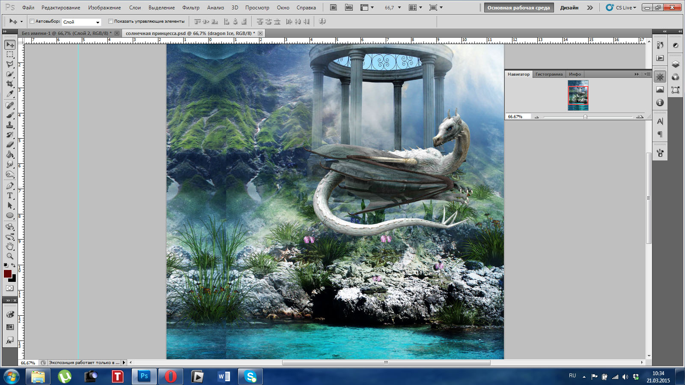Screen dimensions: 685x385
Task: Select the Eyedropper tool
Action: 10,94
